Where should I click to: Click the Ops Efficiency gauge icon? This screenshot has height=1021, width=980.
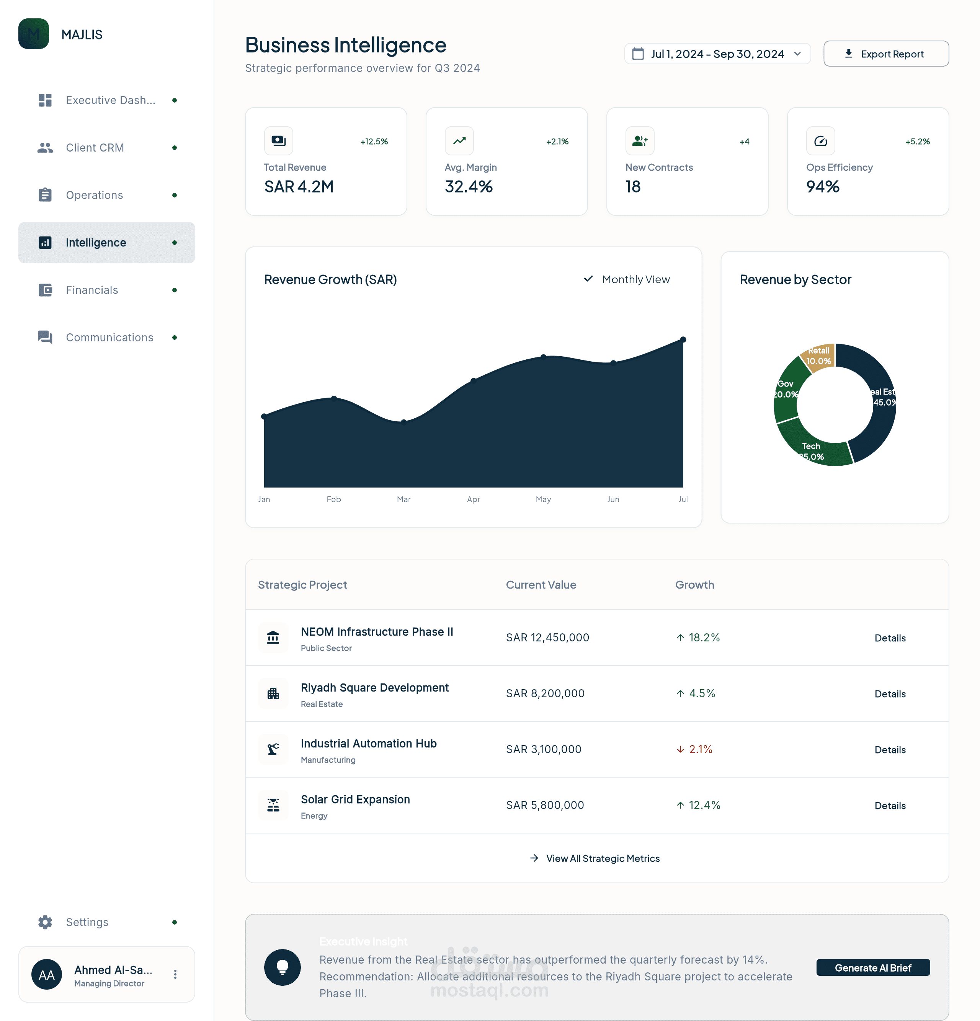(x=820, y=141)
